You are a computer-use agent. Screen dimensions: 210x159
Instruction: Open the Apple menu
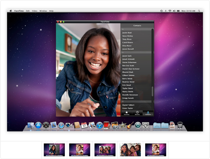(11, 11)
